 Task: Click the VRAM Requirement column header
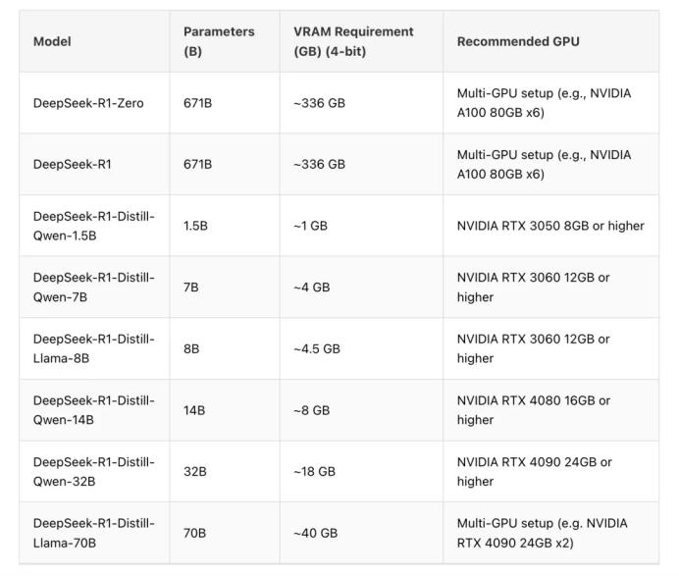click(361, 41)
